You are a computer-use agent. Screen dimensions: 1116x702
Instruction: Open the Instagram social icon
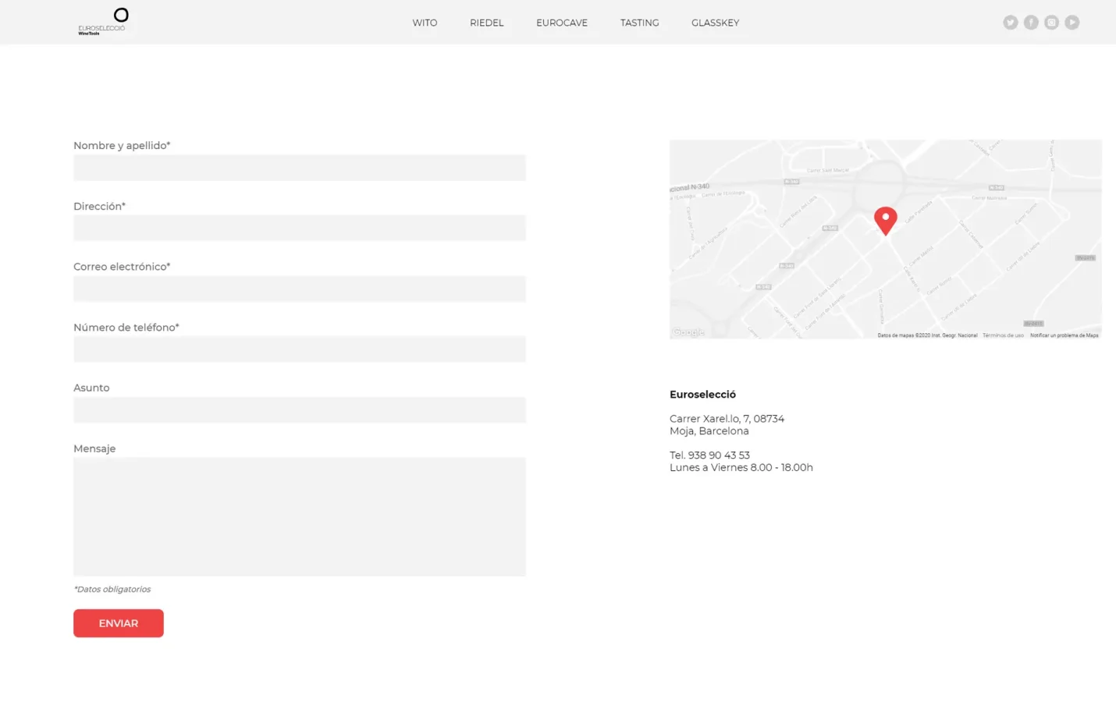coord(1051,23)
